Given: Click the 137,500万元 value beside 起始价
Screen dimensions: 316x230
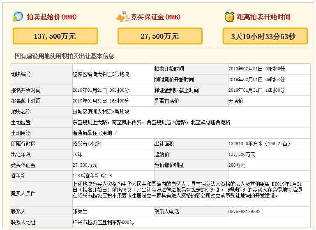Looking at the screenshot, I should pos(242,155).
